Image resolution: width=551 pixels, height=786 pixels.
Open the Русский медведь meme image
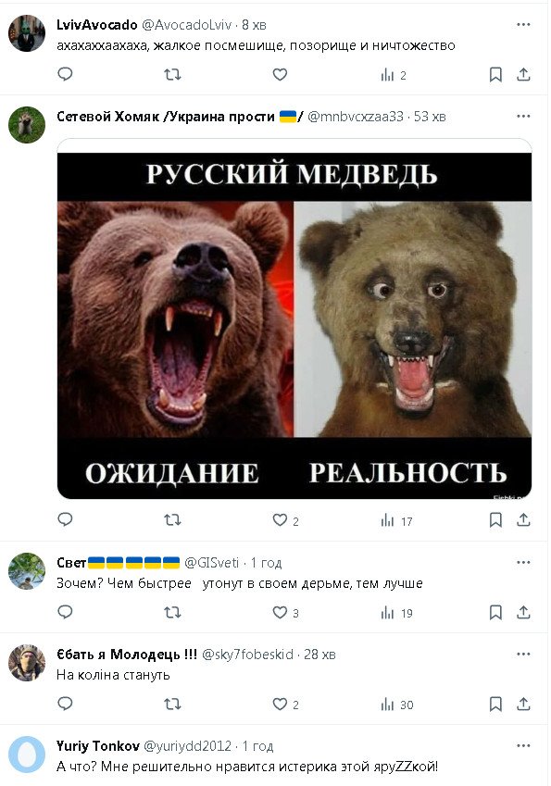click(x=294, y=318)
